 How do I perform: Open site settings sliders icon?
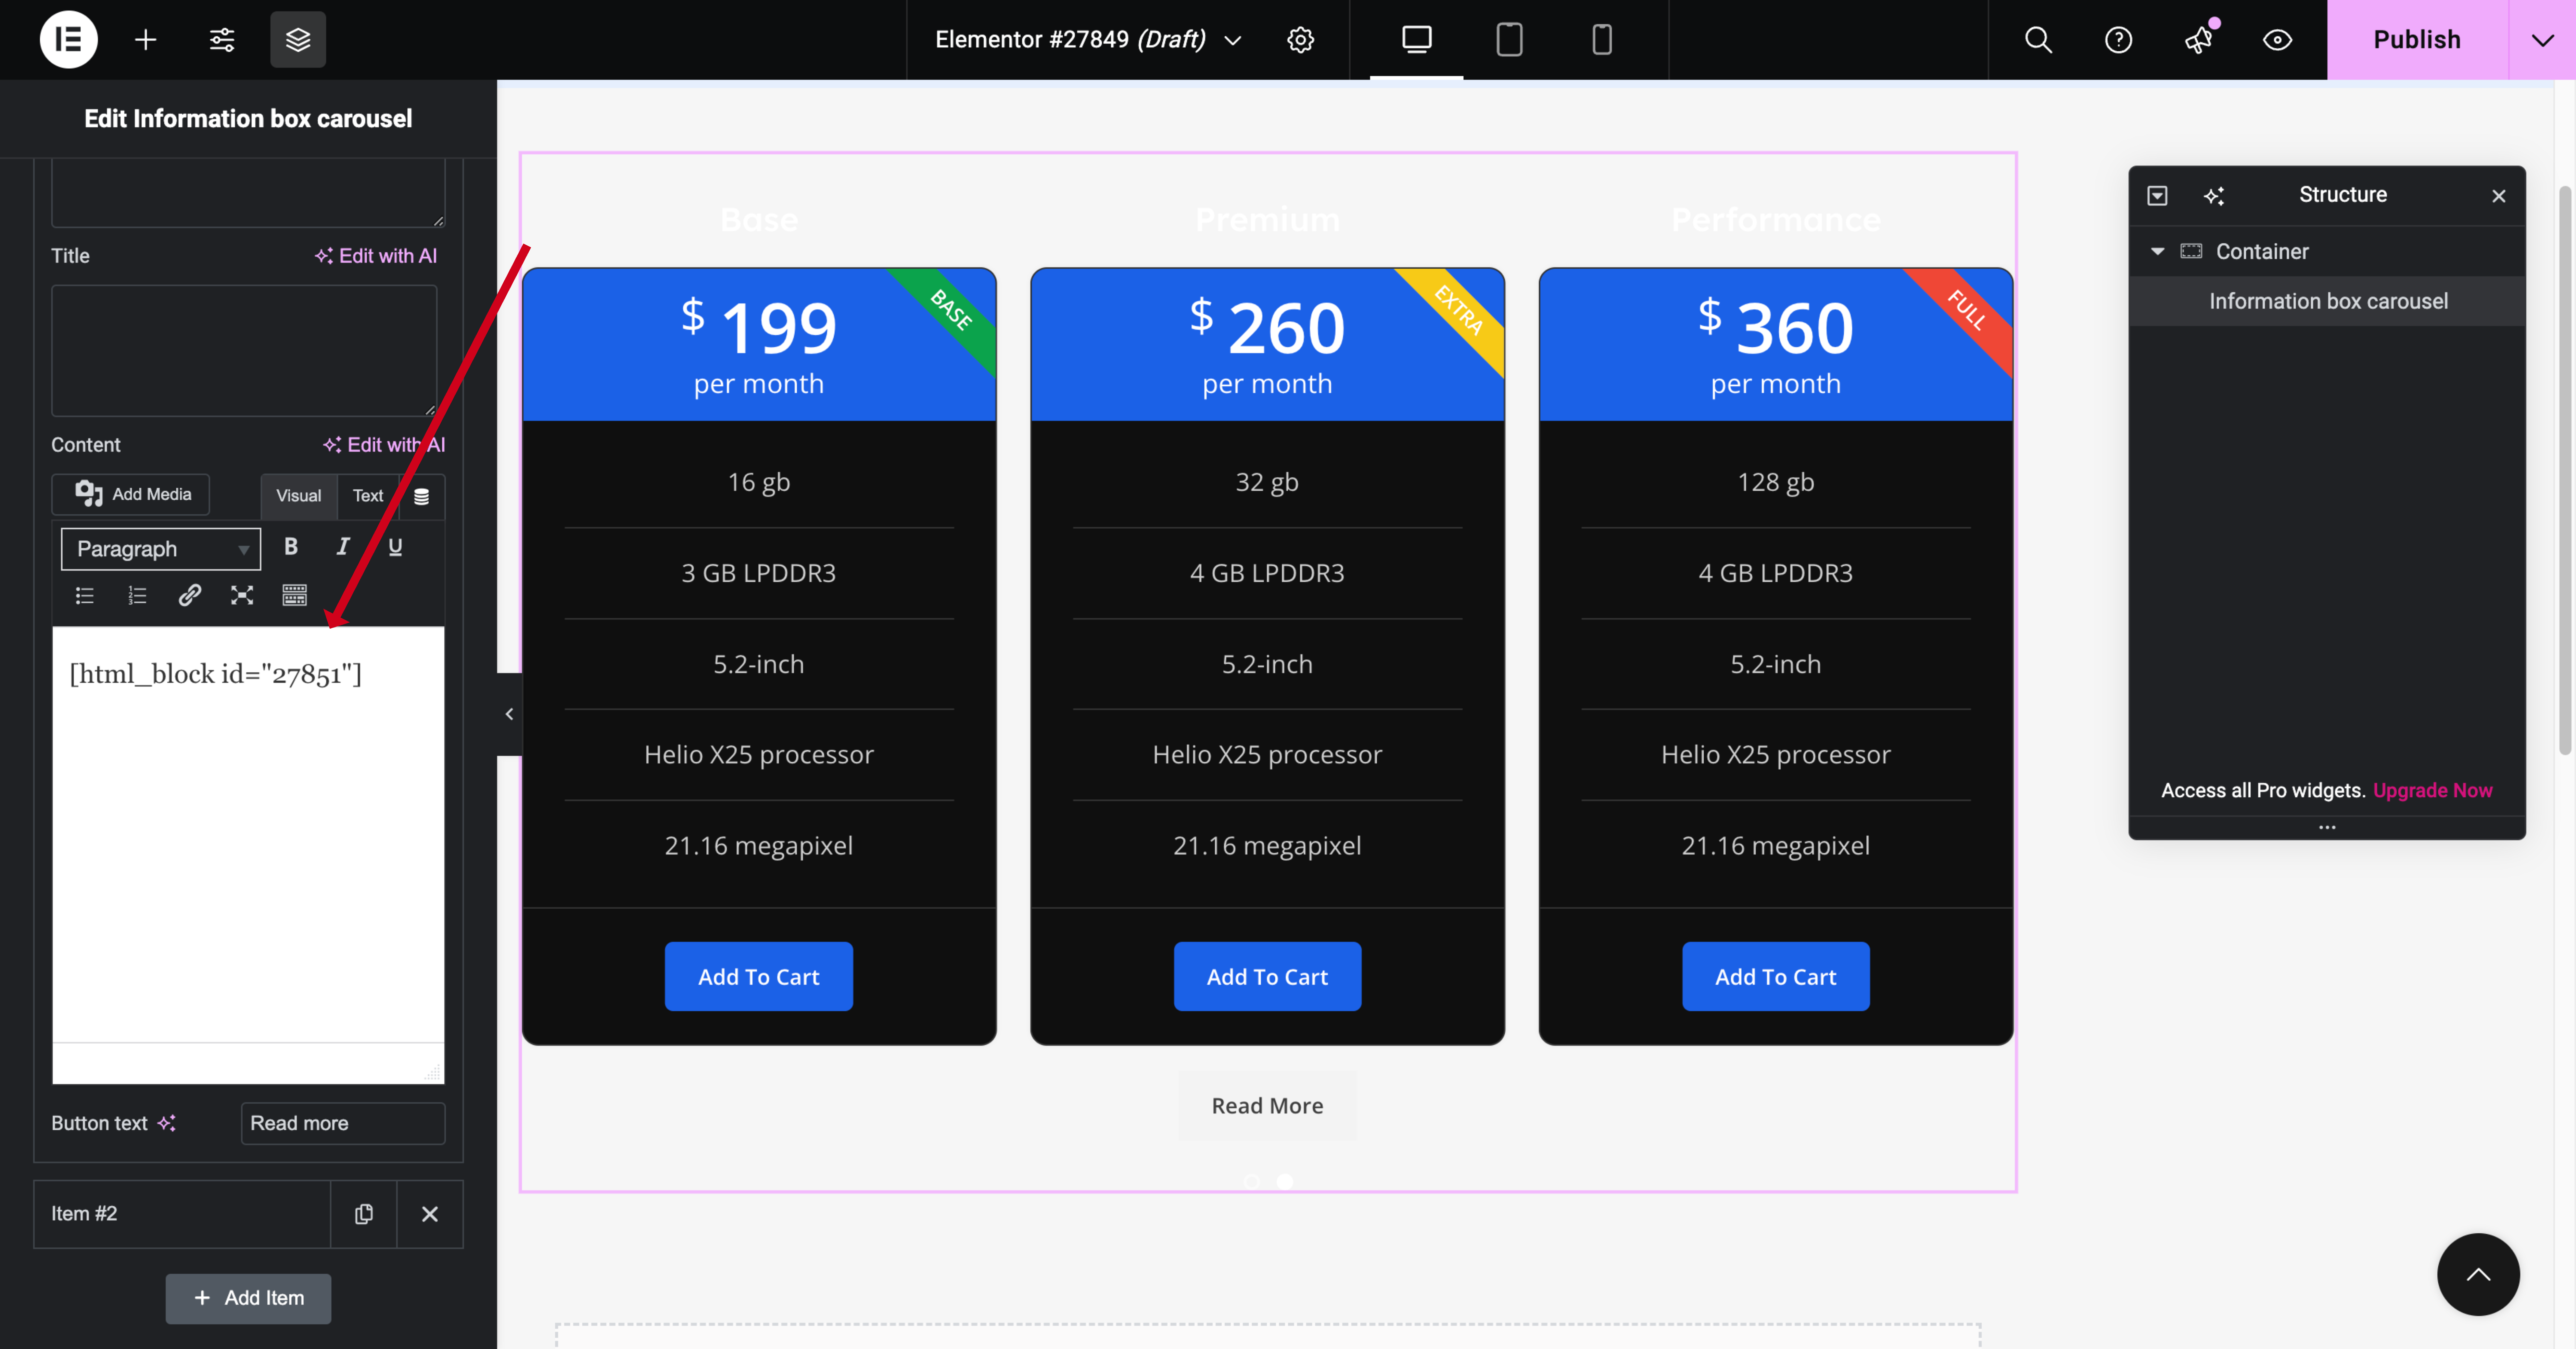coord(222,40)
